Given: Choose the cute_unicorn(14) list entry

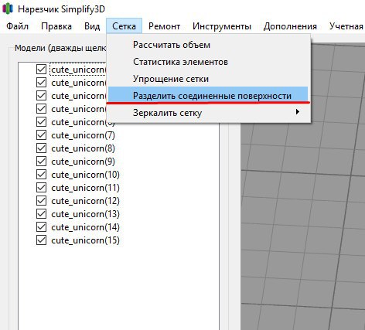Looking at the screenshot, I should pos(85,227).
